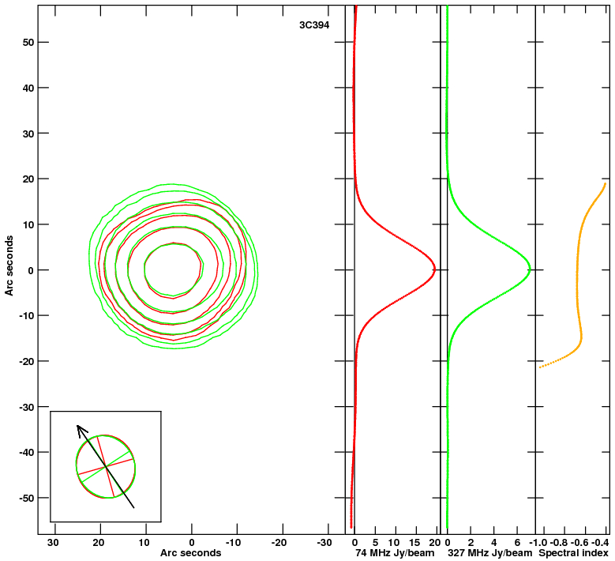Image resolution: width=615 pixels, height=561 pixels.
Task: Click the beam ellipse in the inset box
Action: [x=106, y=466]
